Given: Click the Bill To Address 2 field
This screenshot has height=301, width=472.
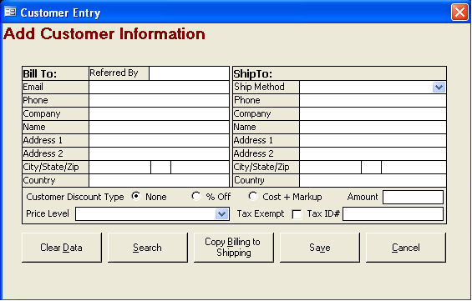Looking at the screenshot, I should click(x=159, y=153).
